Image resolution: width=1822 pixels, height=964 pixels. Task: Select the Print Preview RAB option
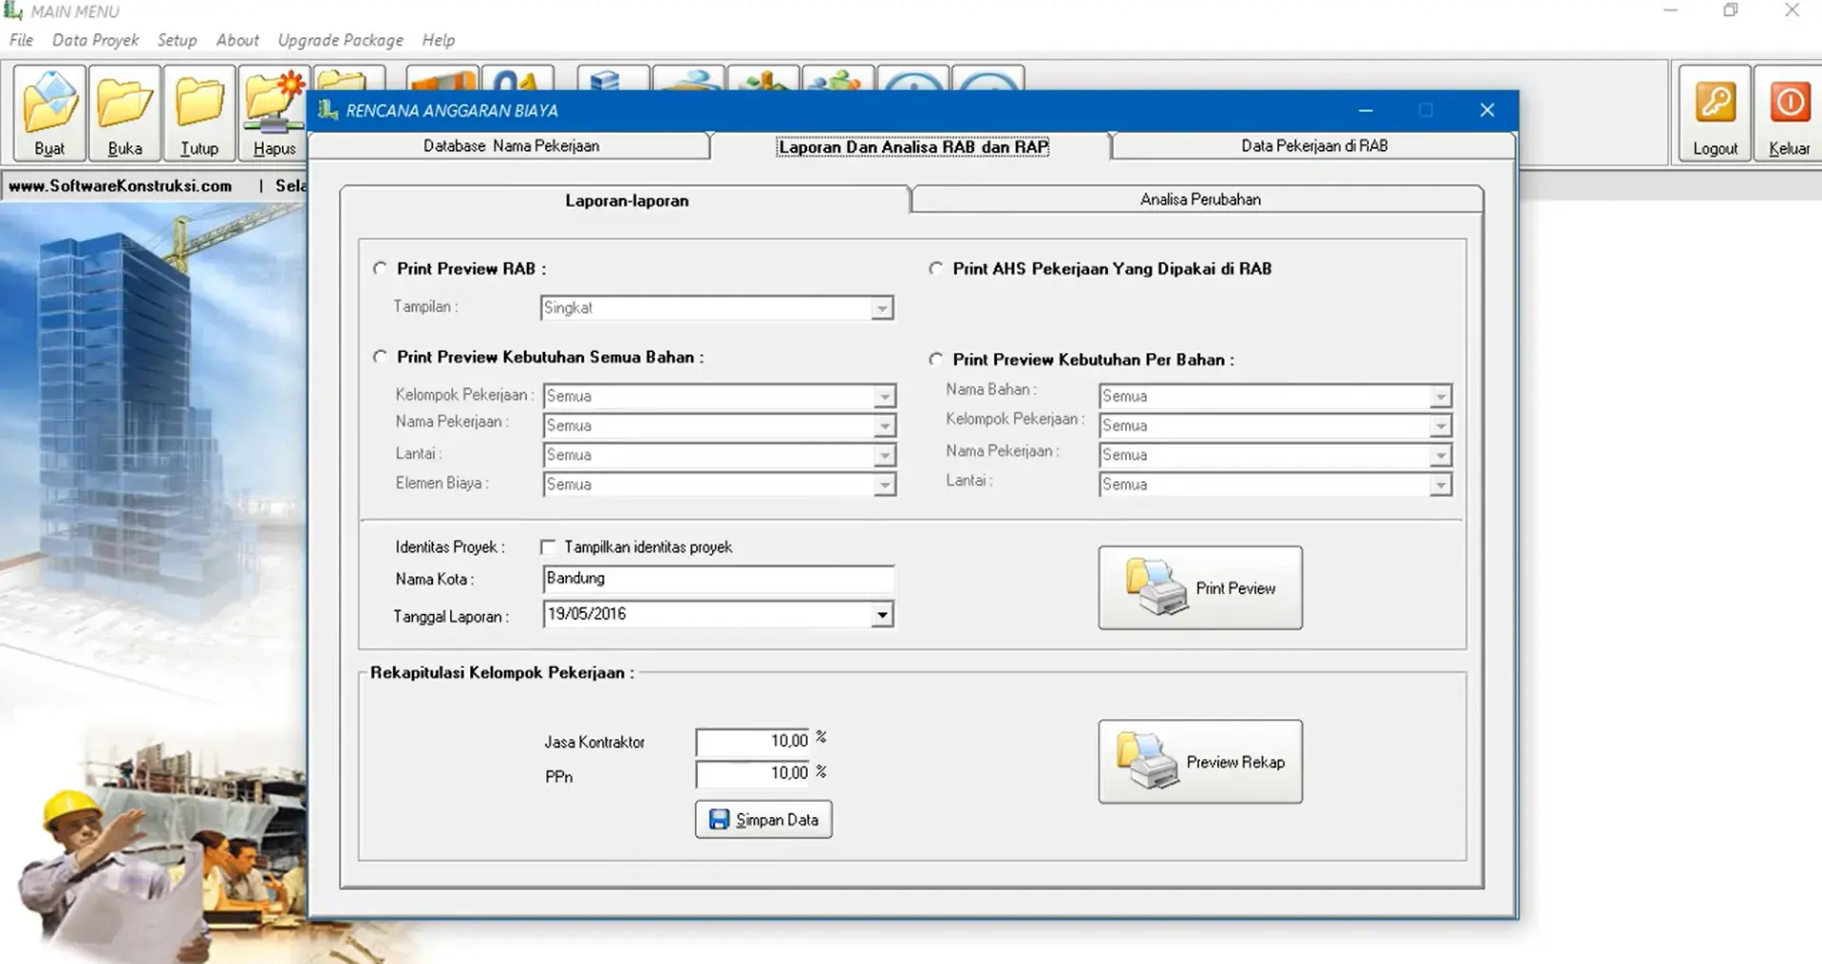tap(380, 268)
